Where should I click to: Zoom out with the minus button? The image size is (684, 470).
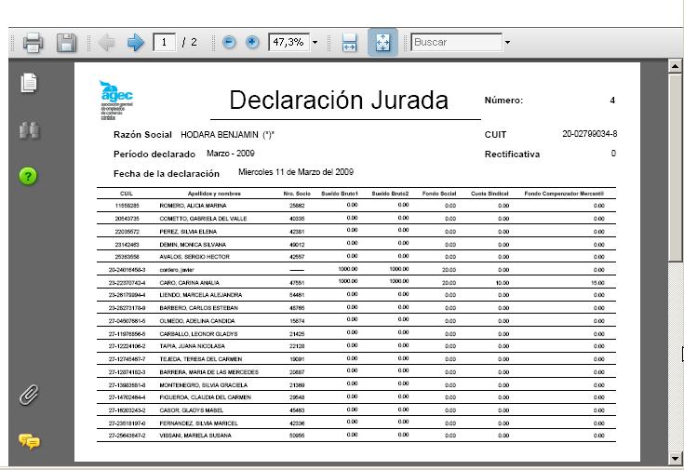(229, 42)
